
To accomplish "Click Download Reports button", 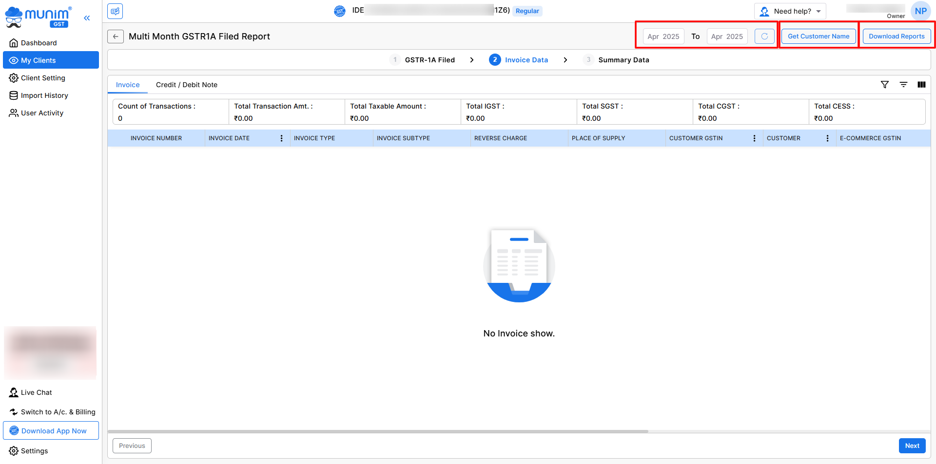I will (x=897, y=37).
